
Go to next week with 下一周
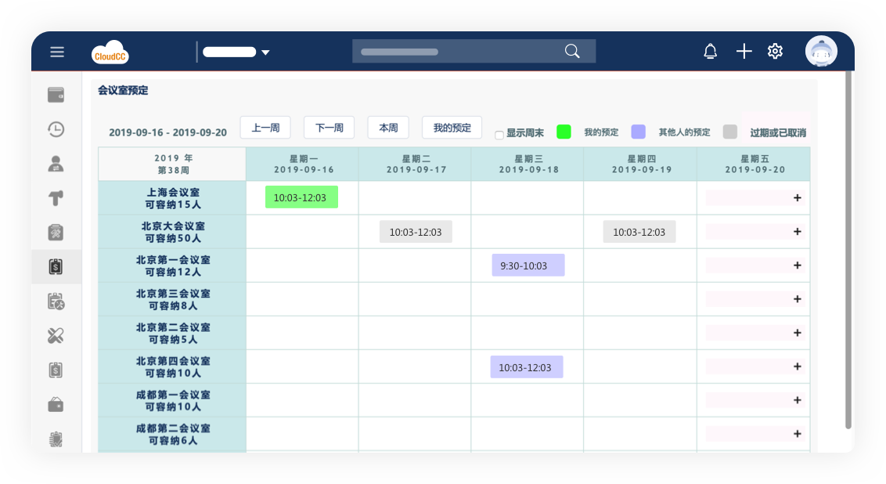tap(329, 128)
